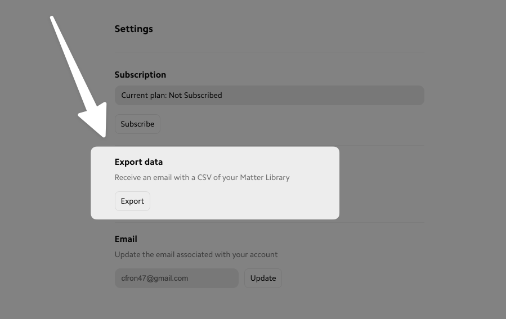The width and height of the screenshot is (506, 319).
Task: Click the Email section heading
Action: (126, 239)
